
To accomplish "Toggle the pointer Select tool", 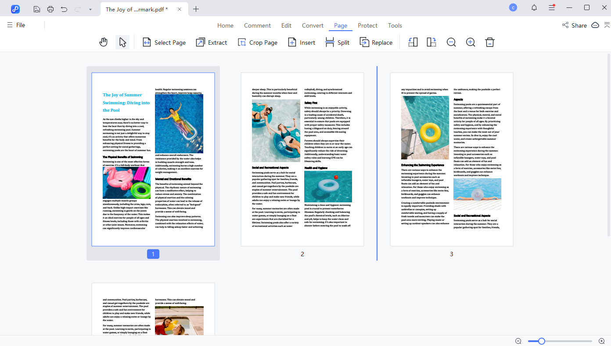I will [x=122, y=42].
